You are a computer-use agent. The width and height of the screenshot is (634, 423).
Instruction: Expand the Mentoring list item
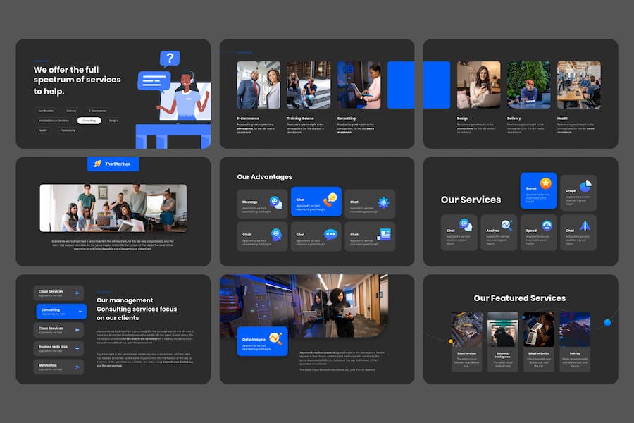58,367
